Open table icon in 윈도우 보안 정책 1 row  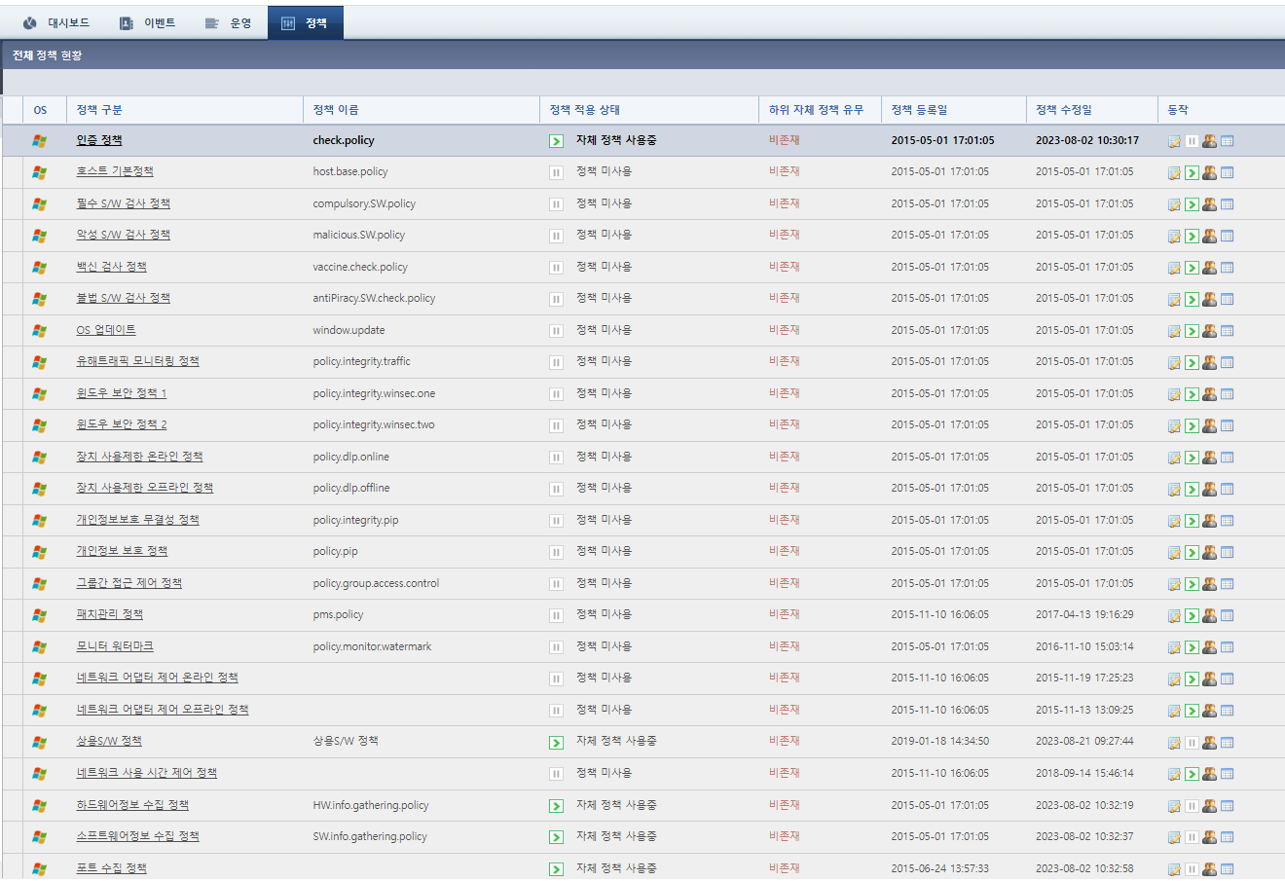coord(1227,394)
